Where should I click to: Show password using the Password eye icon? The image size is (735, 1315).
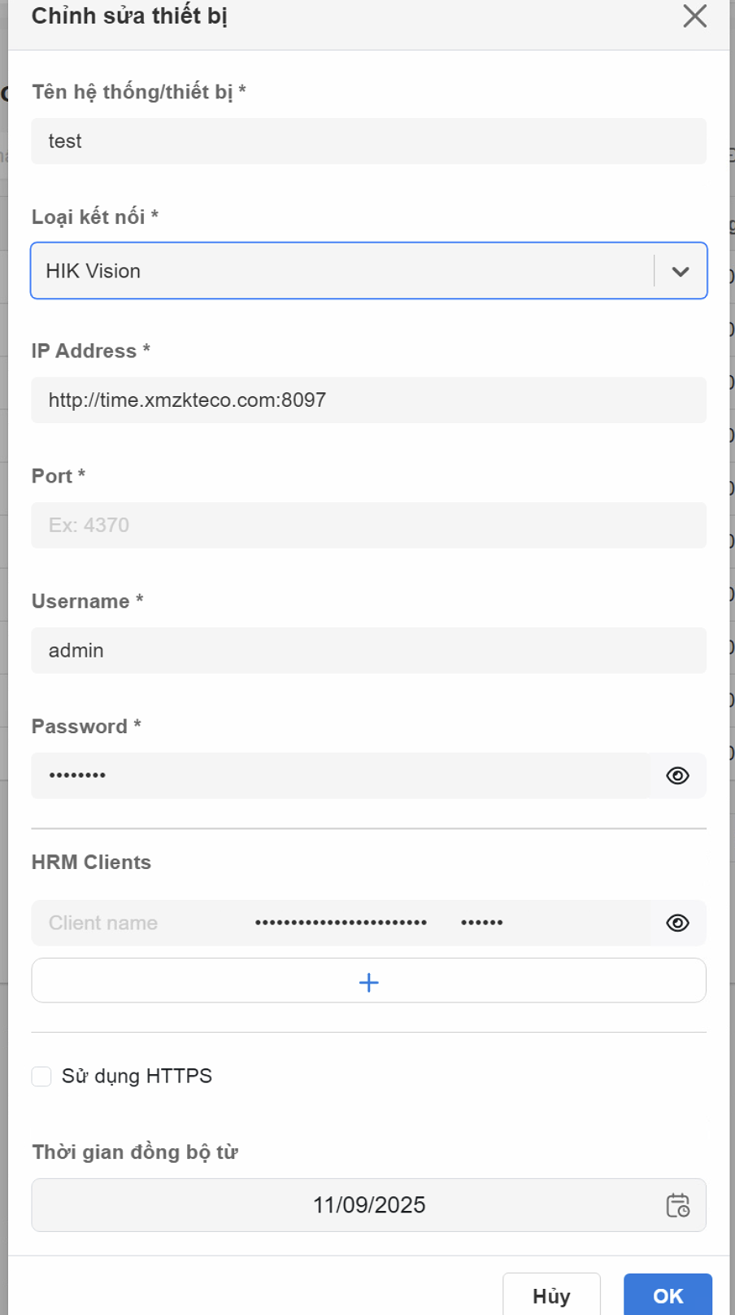pyautogui.click(x=677, y=775)
